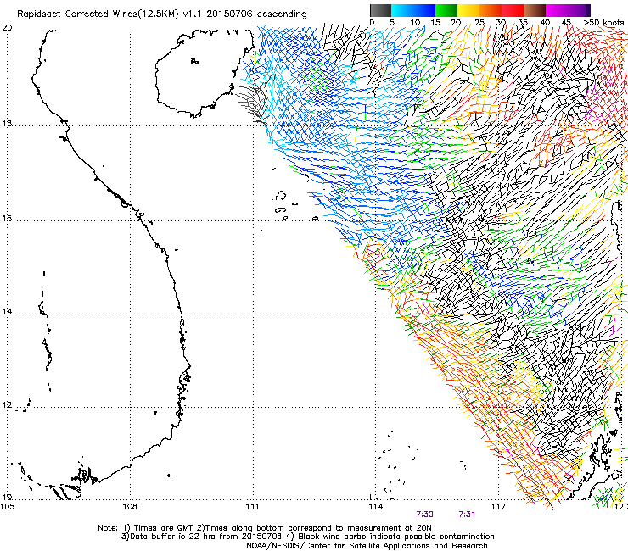Click the latitude label '14'
The height and width of the screenshot is (551, 628).
(7, 312)
